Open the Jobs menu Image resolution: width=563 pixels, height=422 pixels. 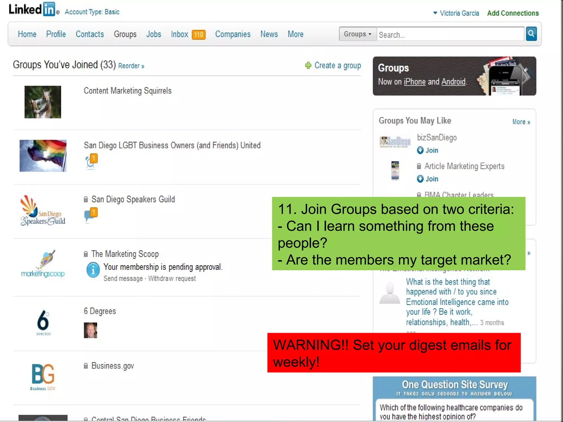pyautogui.click(x=154, y=34)
